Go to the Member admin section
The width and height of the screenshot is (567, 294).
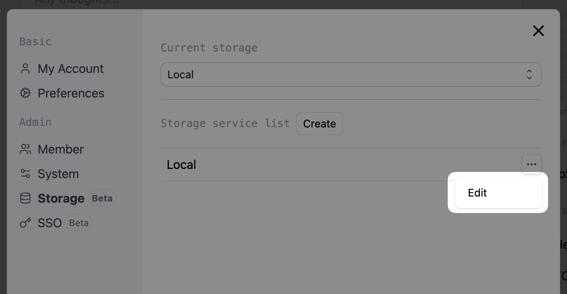(x=61, y=149)
